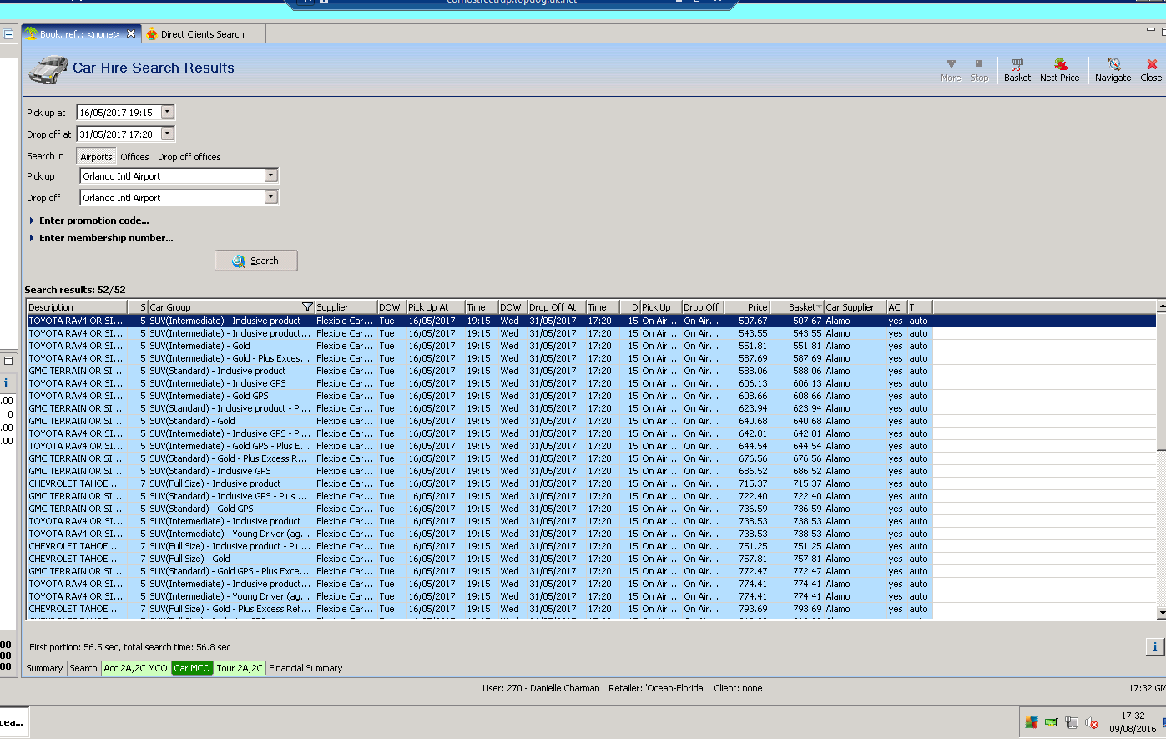Image resolution: width=1166 pixels, height=739 pixels.
Task: Click the network computer tray icon
Action: (1072, 722)
